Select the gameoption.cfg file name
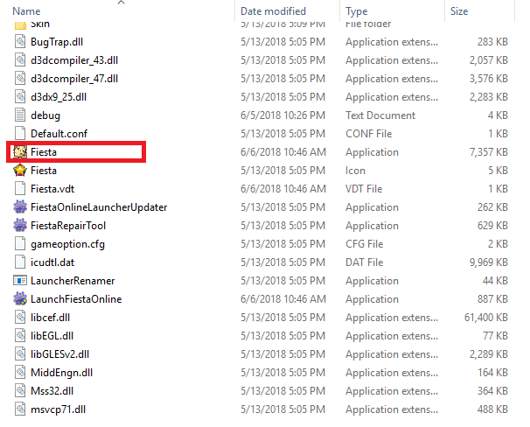530x427 pixels. click(x=67, y=244)
